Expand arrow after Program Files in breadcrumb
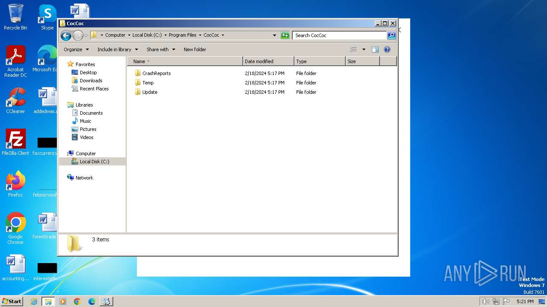547x307 pixels. tap(200, 35)
